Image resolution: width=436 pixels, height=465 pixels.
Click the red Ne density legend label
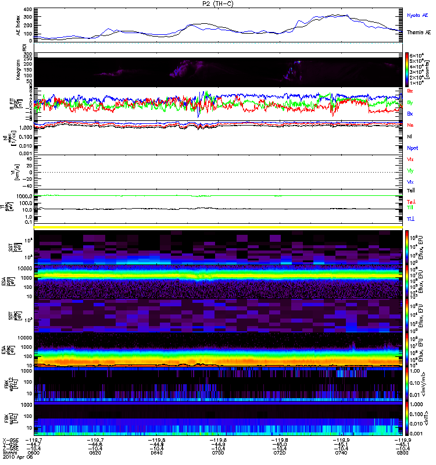pos(410,125)
